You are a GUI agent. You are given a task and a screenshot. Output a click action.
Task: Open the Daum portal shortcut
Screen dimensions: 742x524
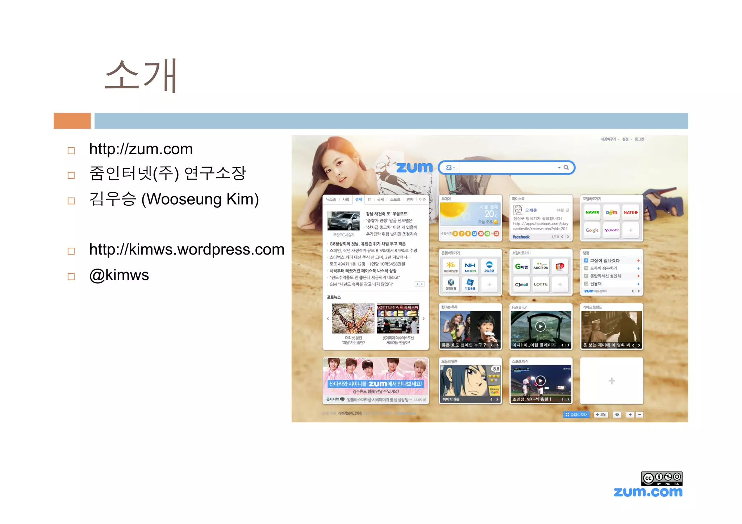click(x=612, y=213)
